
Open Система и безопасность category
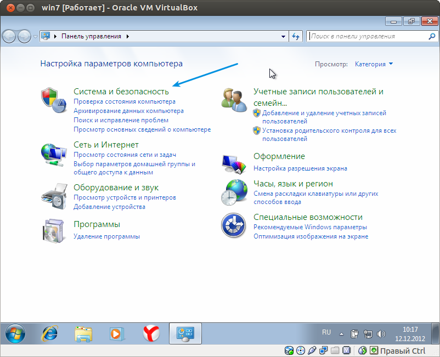coord(121,92)
